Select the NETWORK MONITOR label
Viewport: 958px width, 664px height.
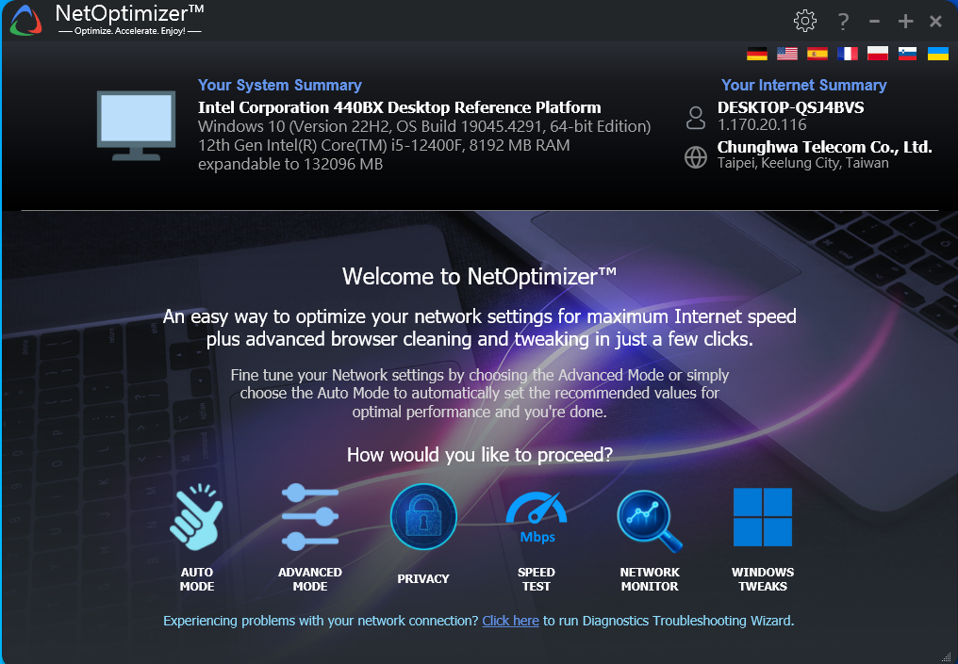[650, 579]
